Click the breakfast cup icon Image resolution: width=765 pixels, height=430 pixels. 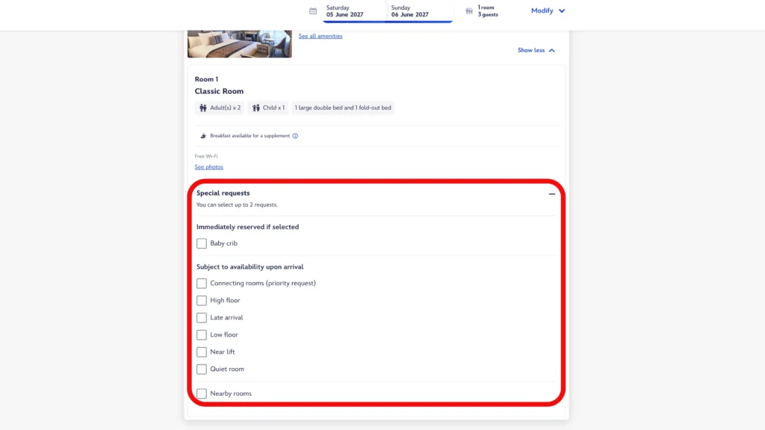click(203, 136)
